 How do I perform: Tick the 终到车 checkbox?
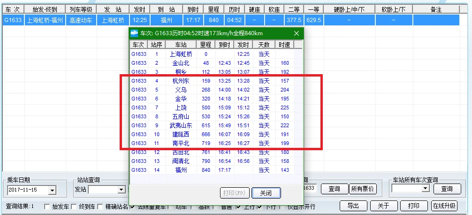[74, 207]
